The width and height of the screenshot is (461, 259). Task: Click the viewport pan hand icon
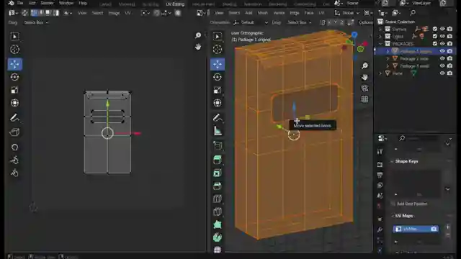tap(364, 77)
